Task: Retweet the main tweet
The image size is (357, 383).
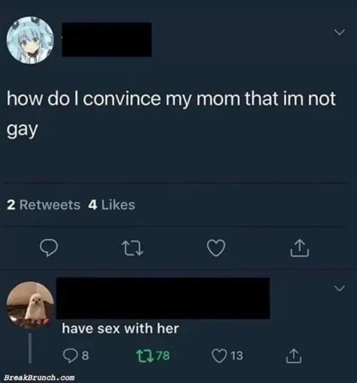Action: coord(133,248)
